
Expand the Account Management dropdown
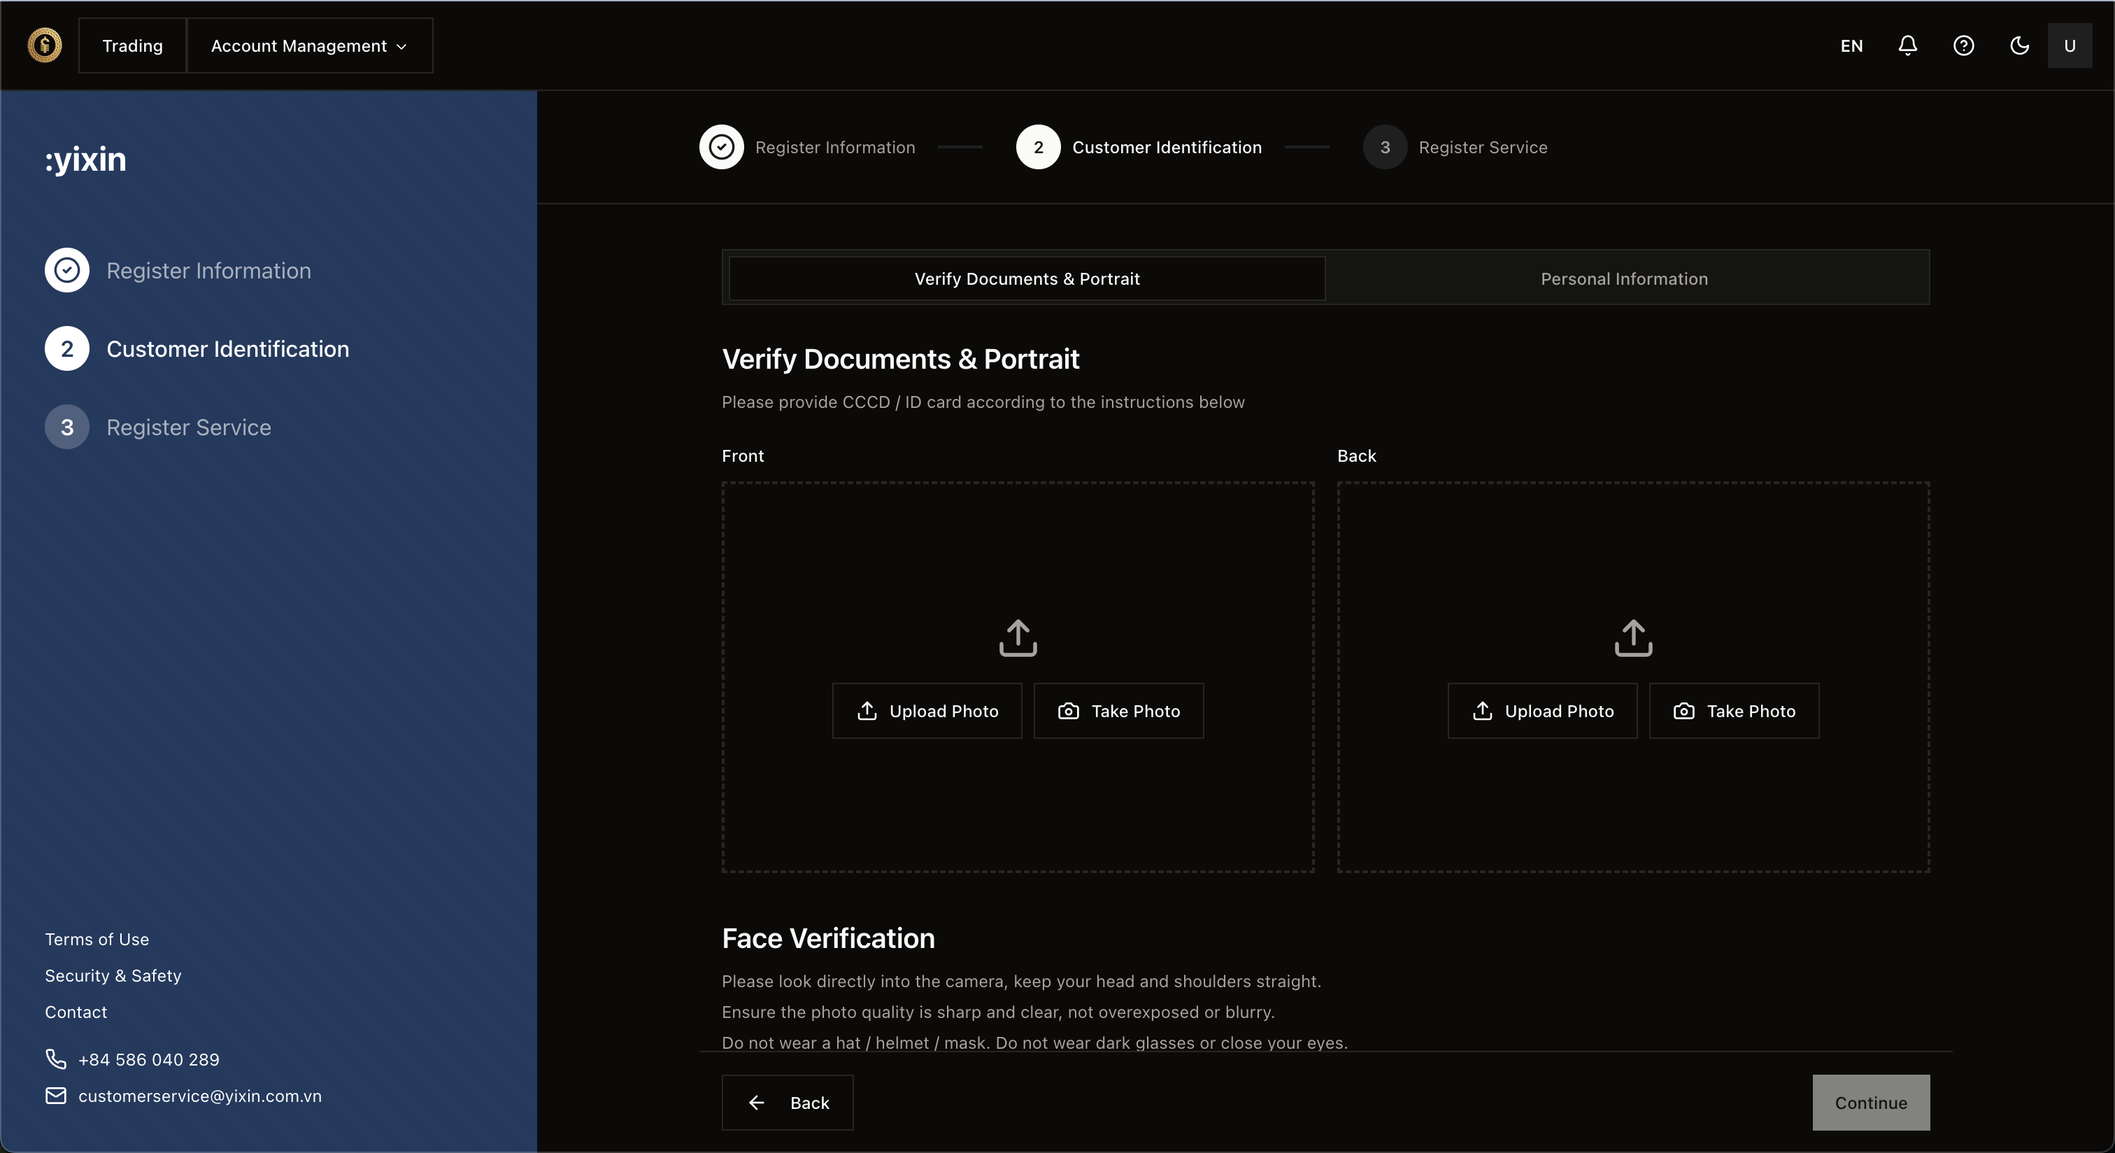click(x=308, y=45)
